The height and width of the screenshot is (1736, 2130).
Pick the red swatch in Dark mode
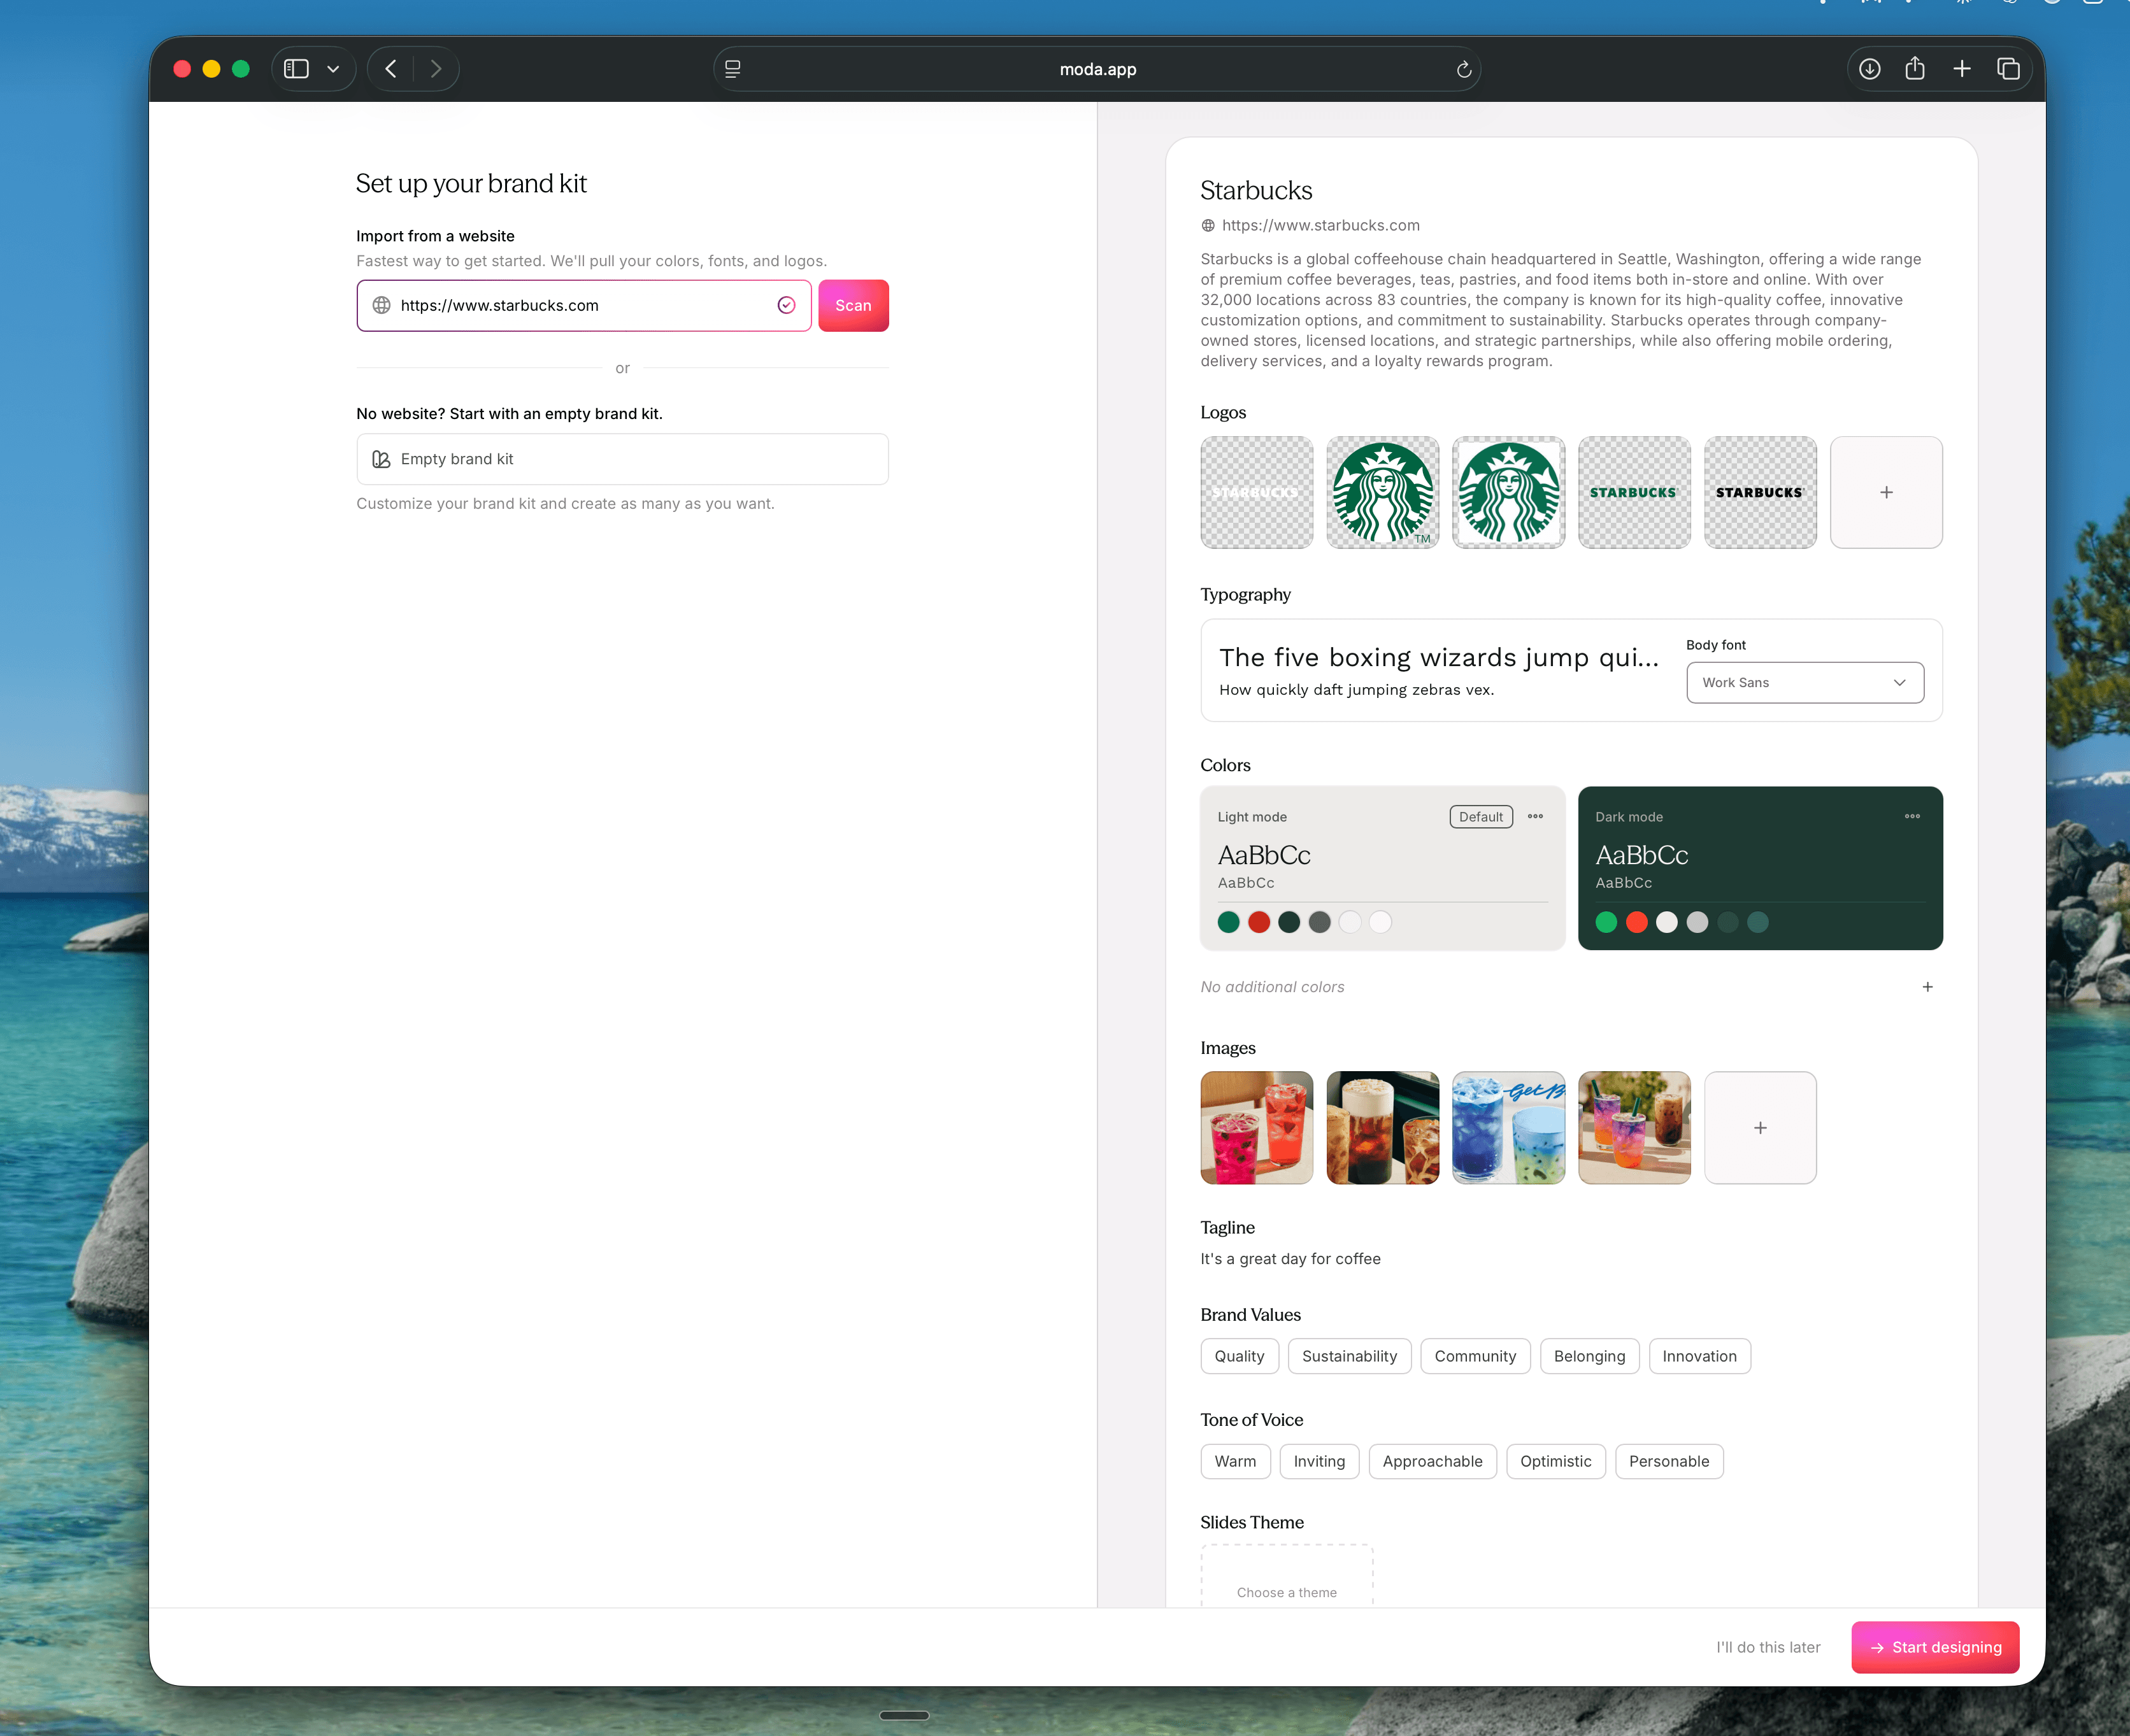[1637, 922]
